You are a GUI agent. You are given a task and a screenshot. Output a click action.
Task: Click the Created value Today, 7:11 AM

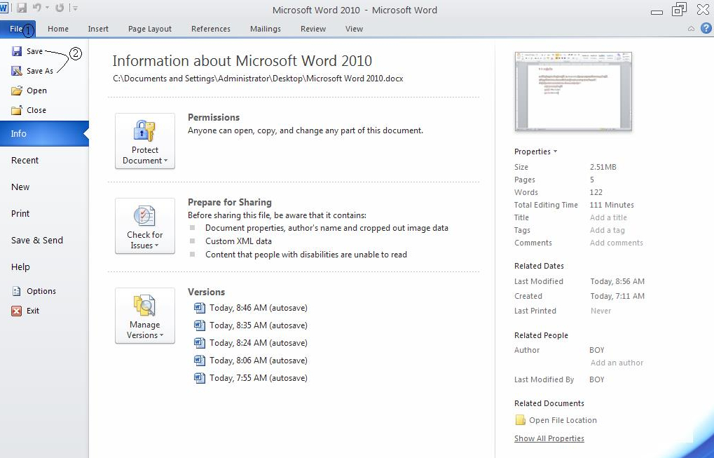(x=617, y=296)
